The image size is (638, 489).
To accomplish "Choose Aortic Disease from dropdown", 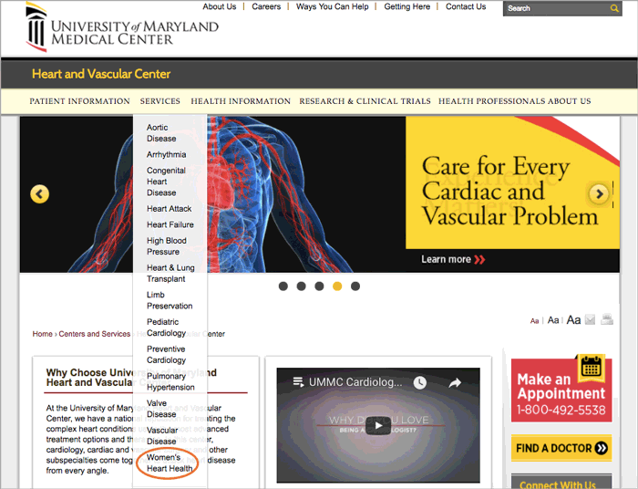I will 161,133.
